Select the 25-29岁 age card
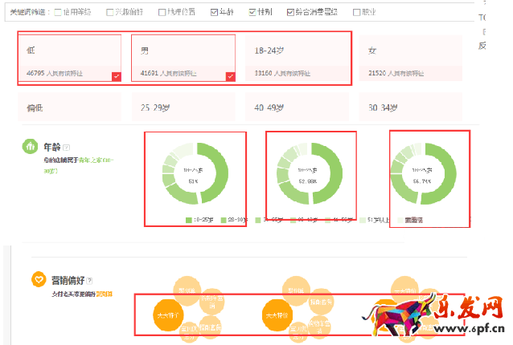 183,108
